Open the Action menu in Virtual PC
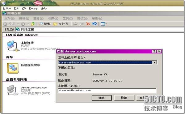Screen dimensions: 185x114 [7, 9]
